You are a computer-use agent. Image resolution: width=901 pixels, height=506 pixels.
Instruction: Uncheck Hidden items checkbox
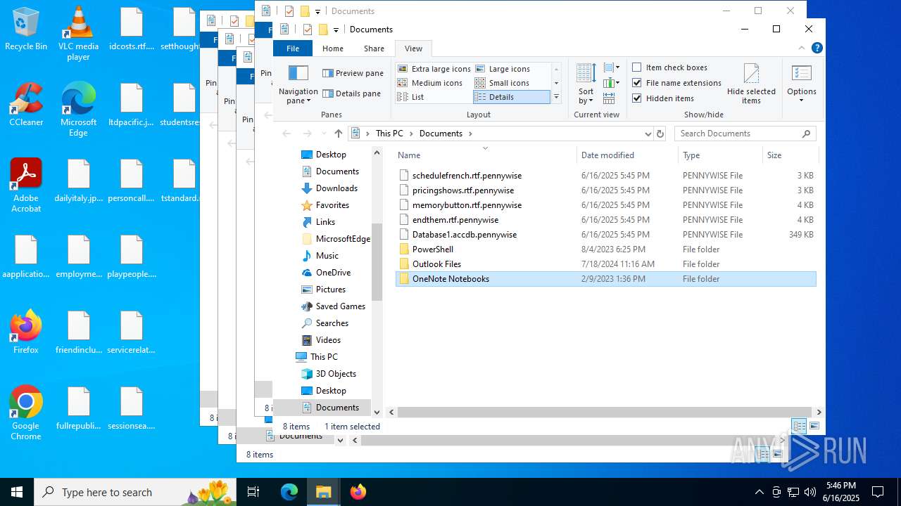point(662,98)
